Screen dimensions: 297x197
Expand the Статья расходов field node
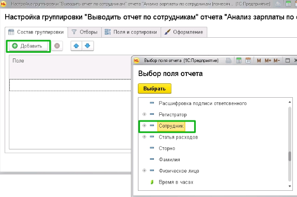(144, 137)
